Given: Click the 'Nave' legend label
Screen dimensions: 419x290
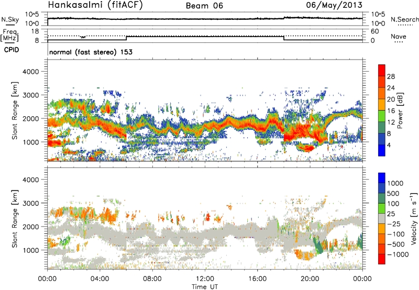Looking at the screenshot, I should pyautogui.click(x=399, y=36).
